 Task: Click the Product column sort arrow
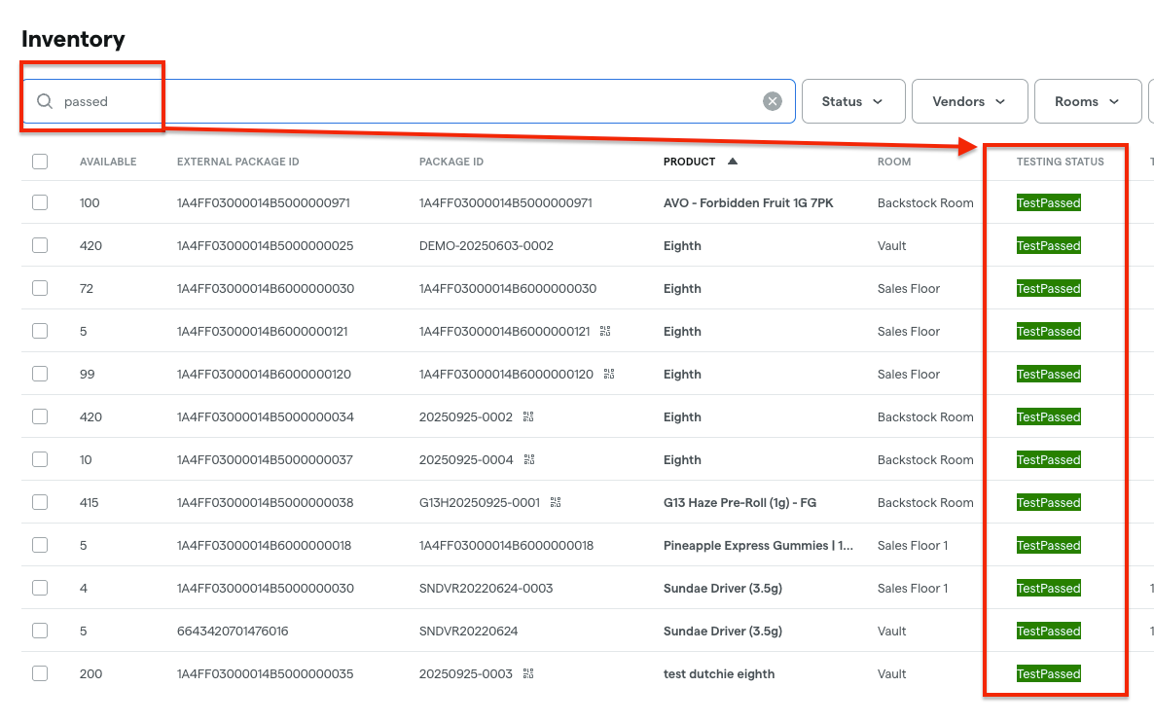click(733, 162)
